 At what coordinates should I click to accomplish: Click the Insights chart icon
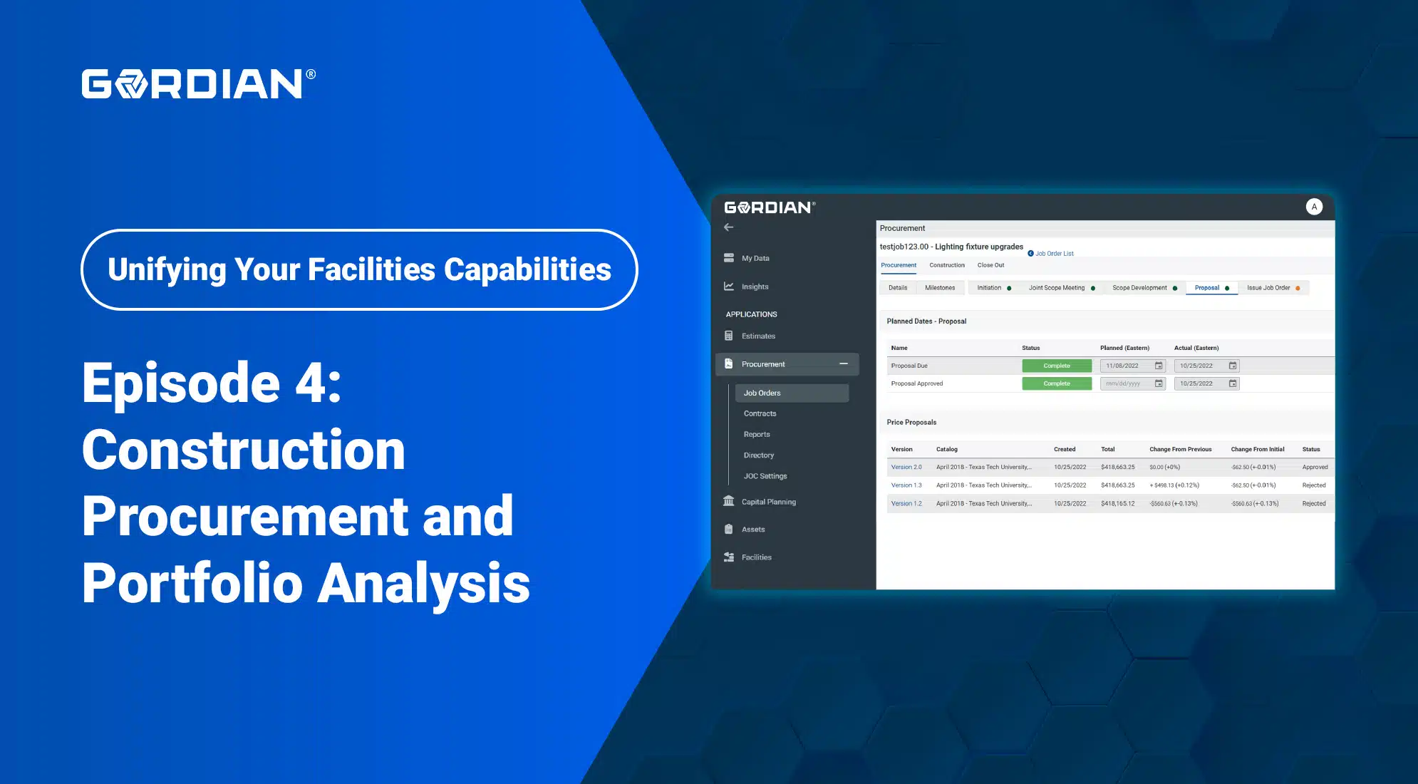click(728, 287)
